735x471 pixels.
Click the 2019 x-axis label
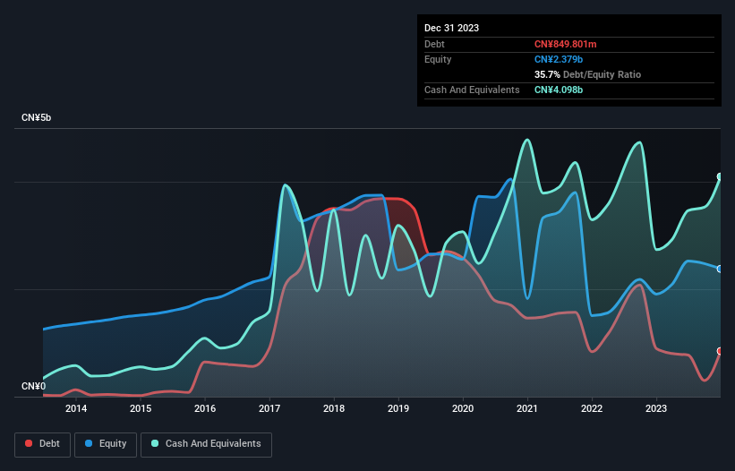tap(398, 408)
